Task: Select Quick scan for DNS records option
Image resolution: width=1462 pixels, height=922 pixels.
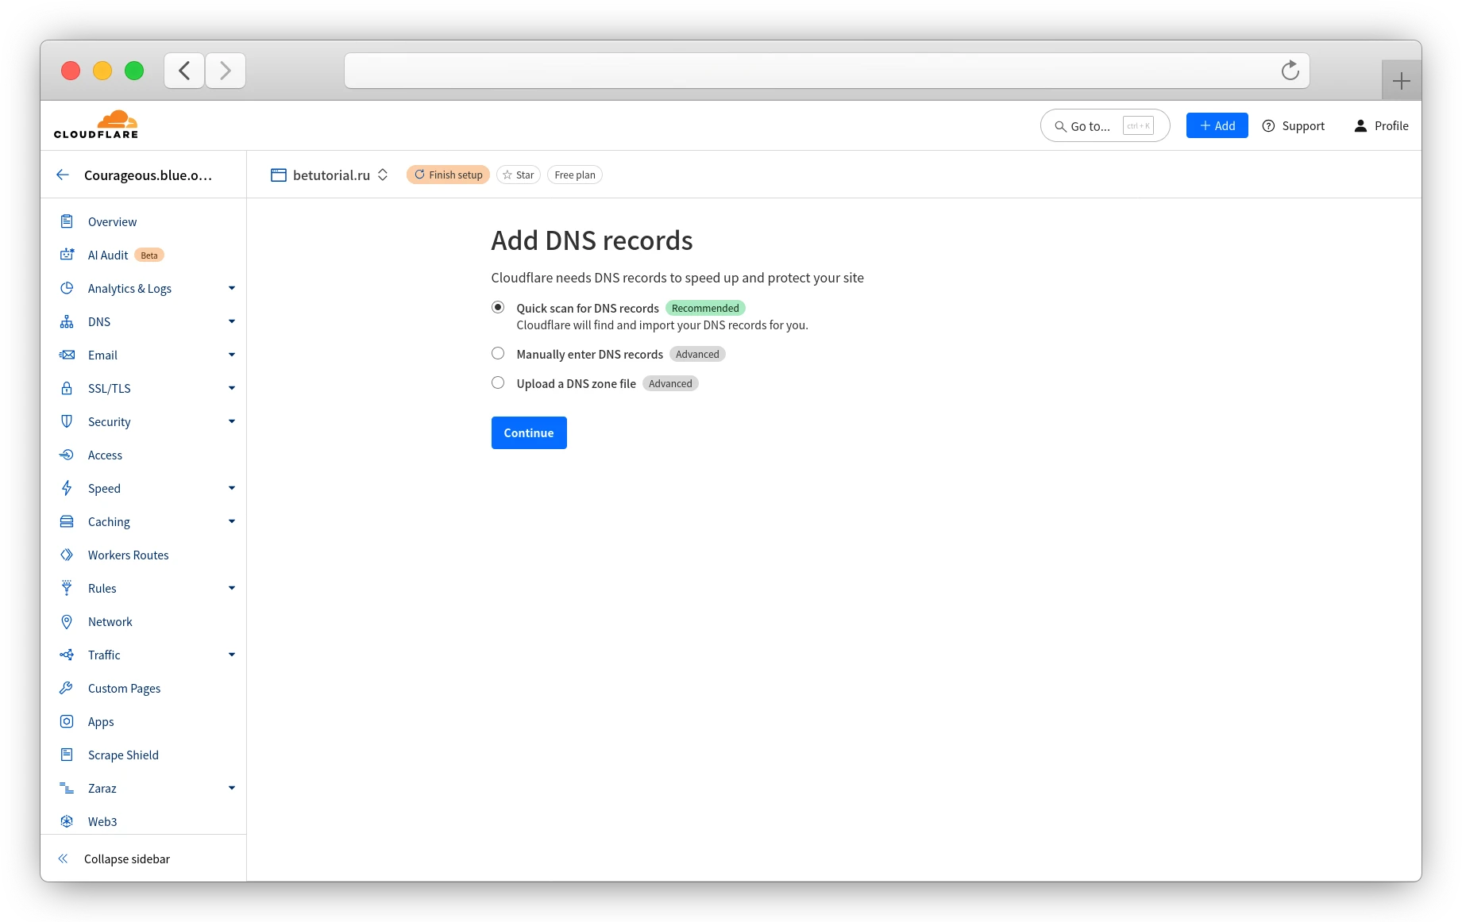Action: pyautogui.click(x=497, y=307)
